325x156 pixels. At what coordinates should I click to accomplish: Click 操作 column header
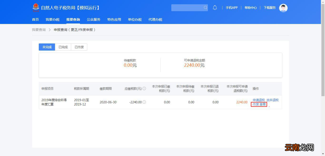tap(255, 89)
